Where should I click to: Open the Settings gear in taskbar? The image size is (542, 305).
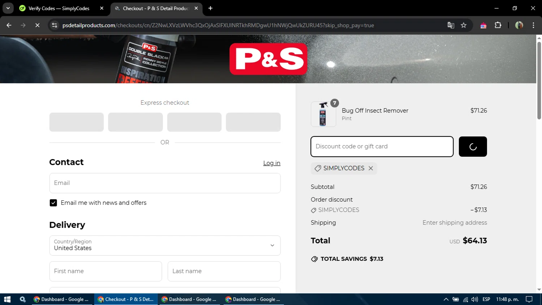23,299
